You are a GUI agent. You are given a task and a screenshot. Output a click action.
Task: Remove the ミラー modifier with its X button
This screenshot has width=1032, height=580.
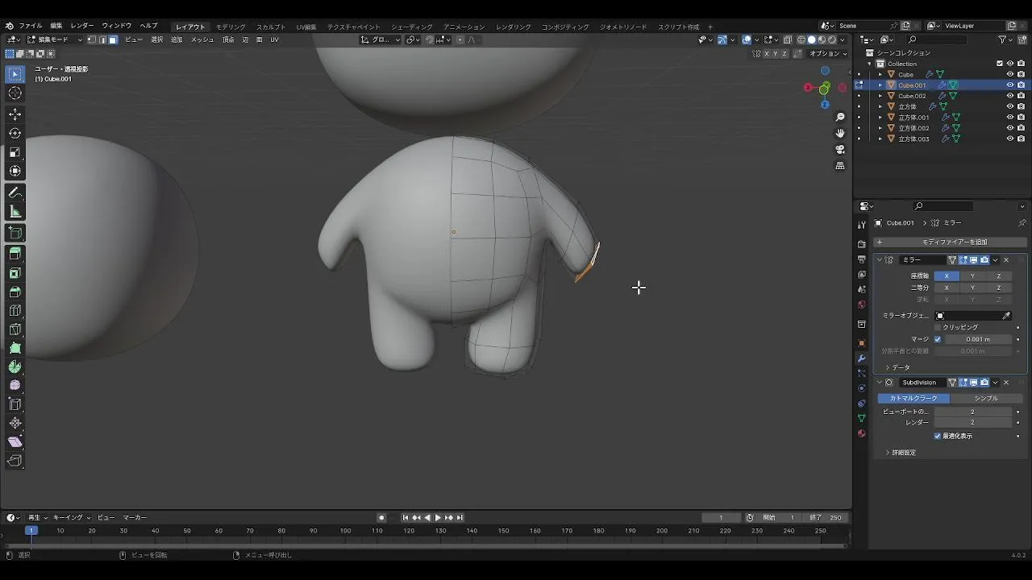[1006, 260]
